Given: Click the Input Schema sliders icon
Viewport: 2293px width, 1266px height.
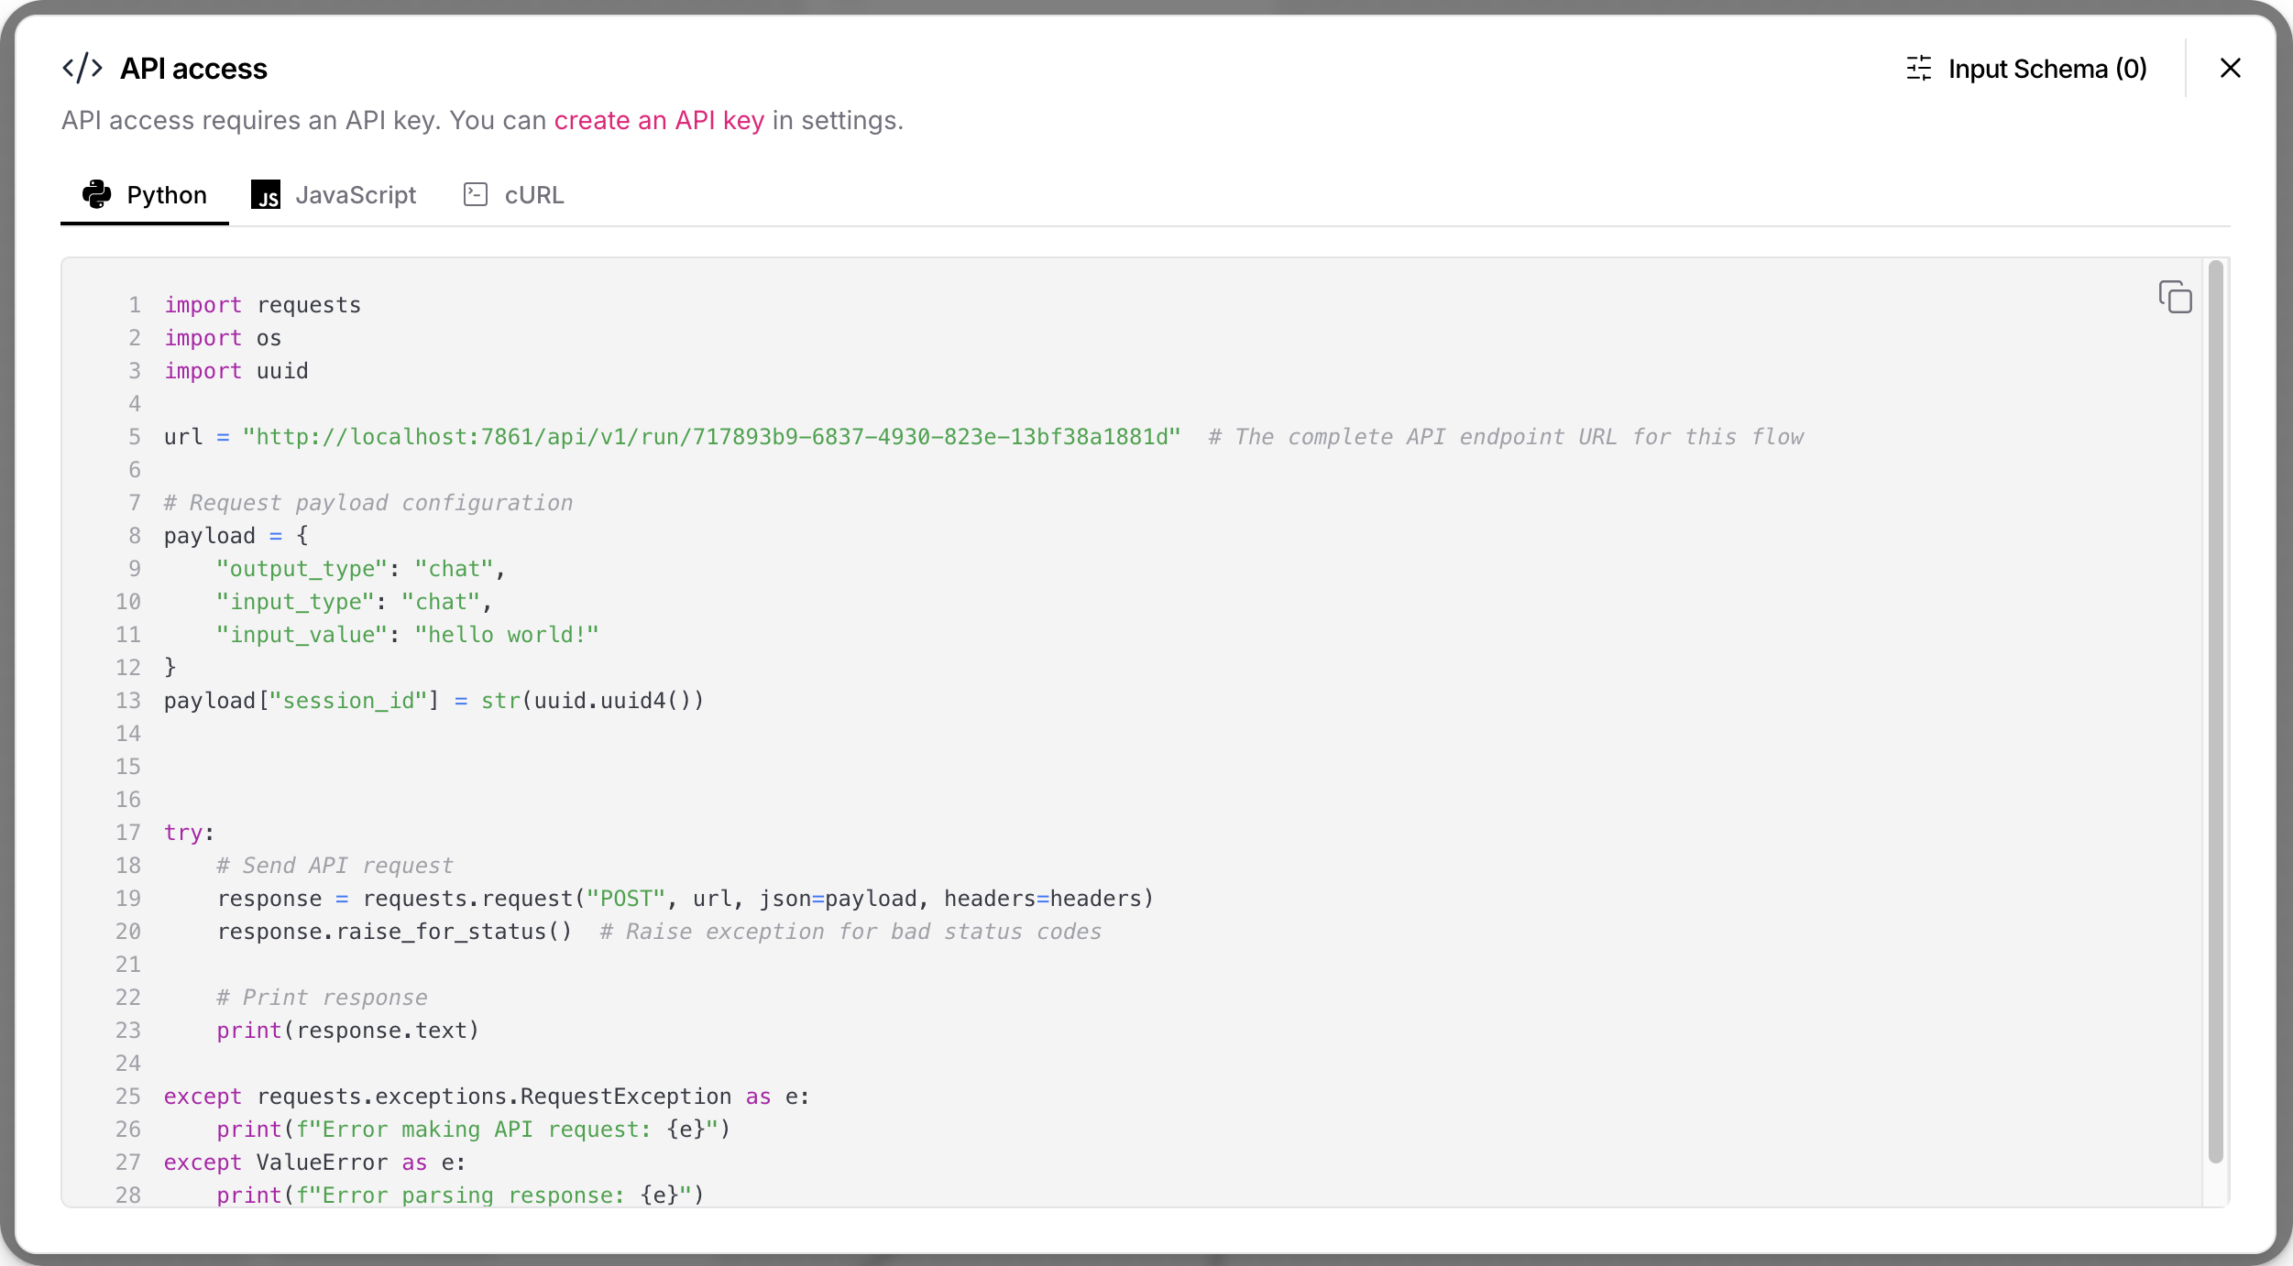Looking at the screenshot, I should tap(1918, 69).
